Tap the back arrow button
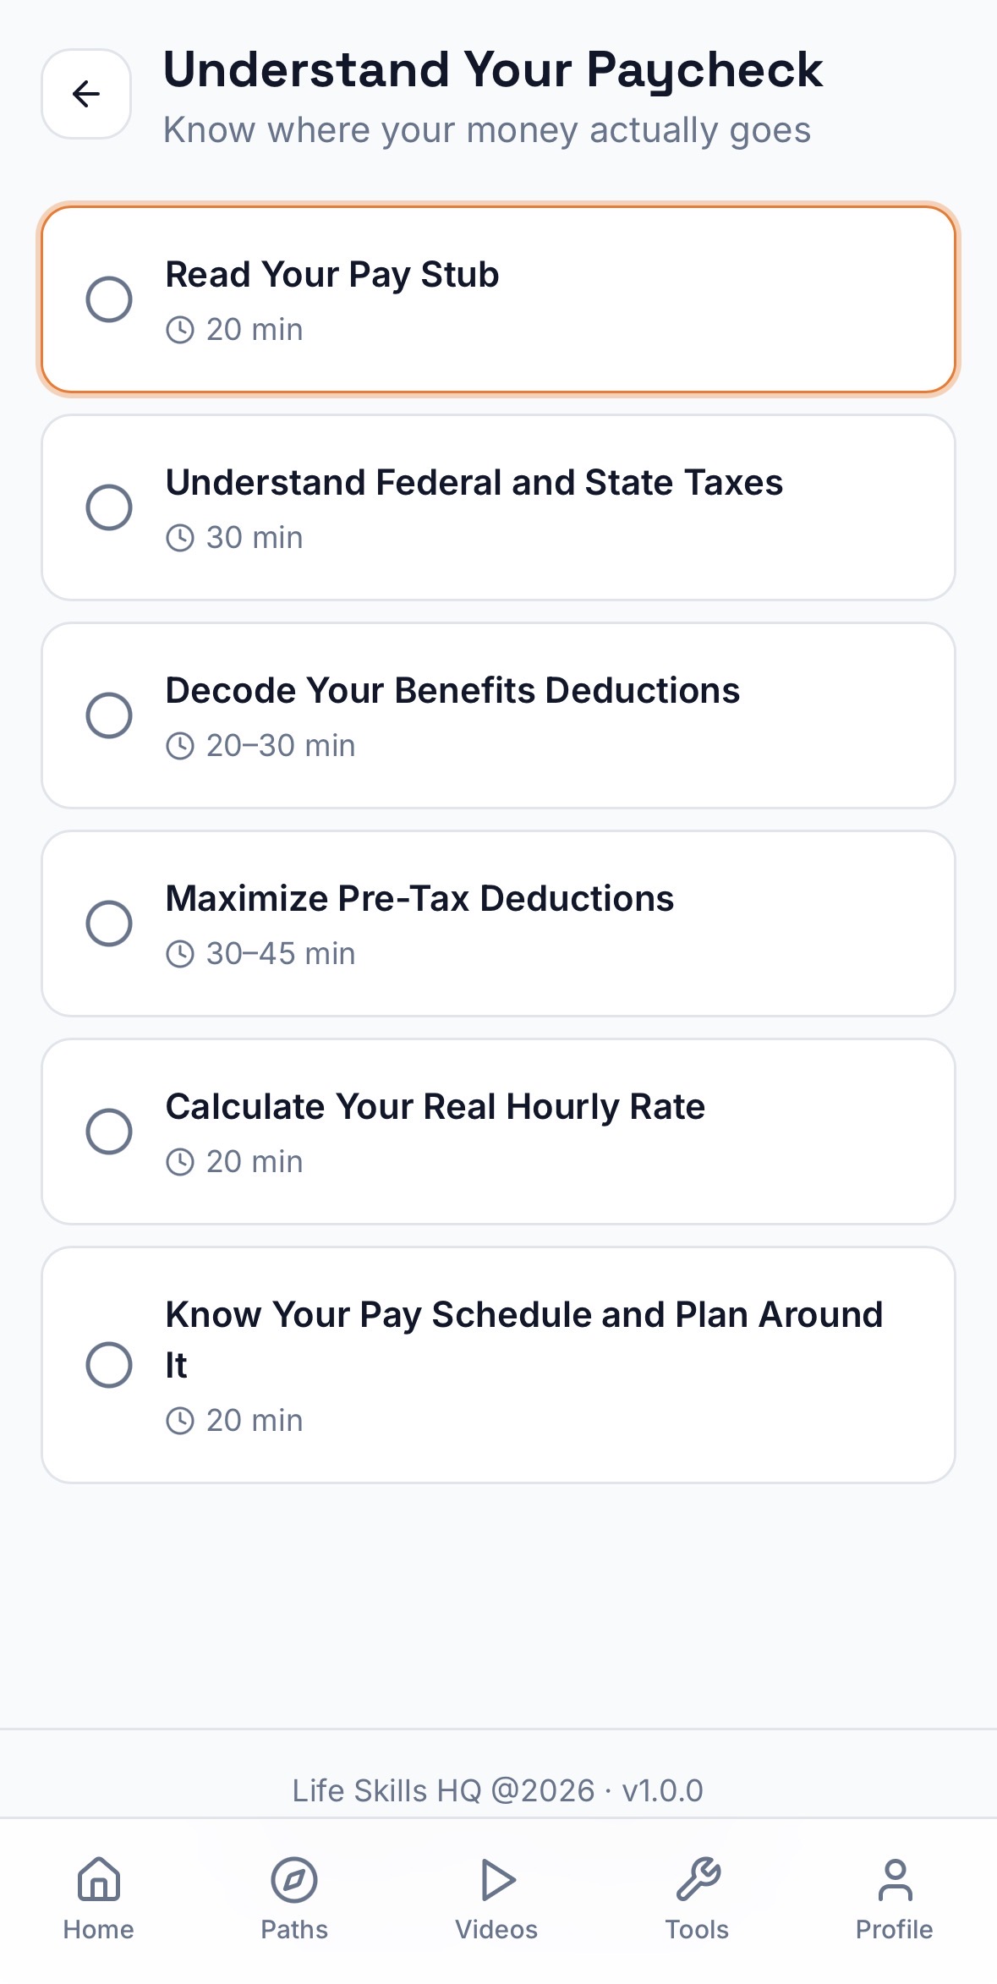997x1984 pixels. pyautogui.click(x=86, y=94)
